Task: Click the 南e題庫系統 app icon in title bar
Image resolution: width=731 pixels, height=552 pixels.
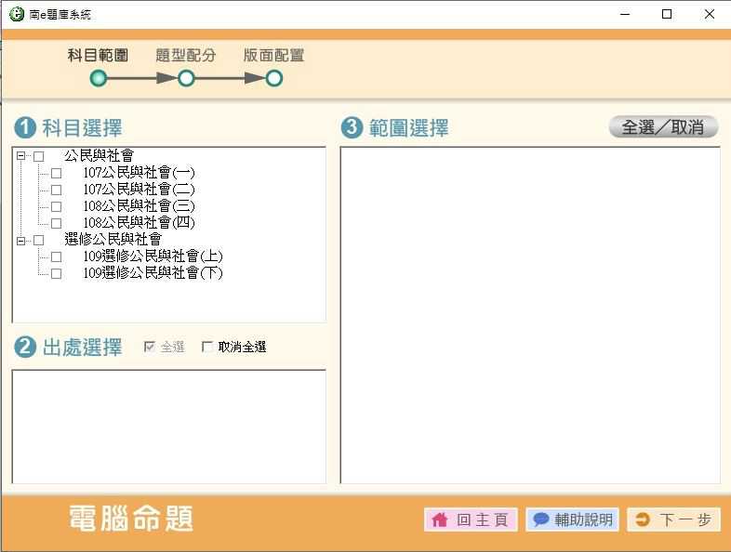Action: point(17,14)
